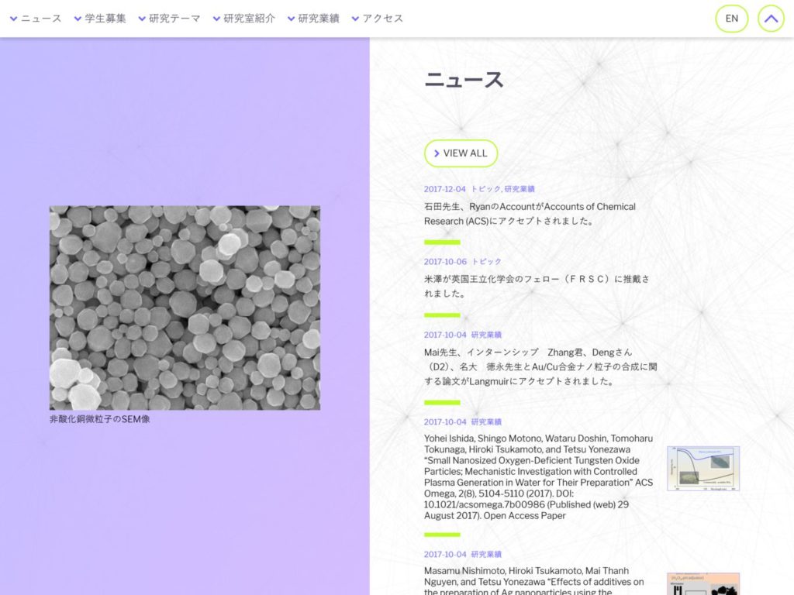The height and width of the screenshot is (595, 794).
Task: Select 研究業績 tag on 2017-12-04 post
Action: click(520, 189)
